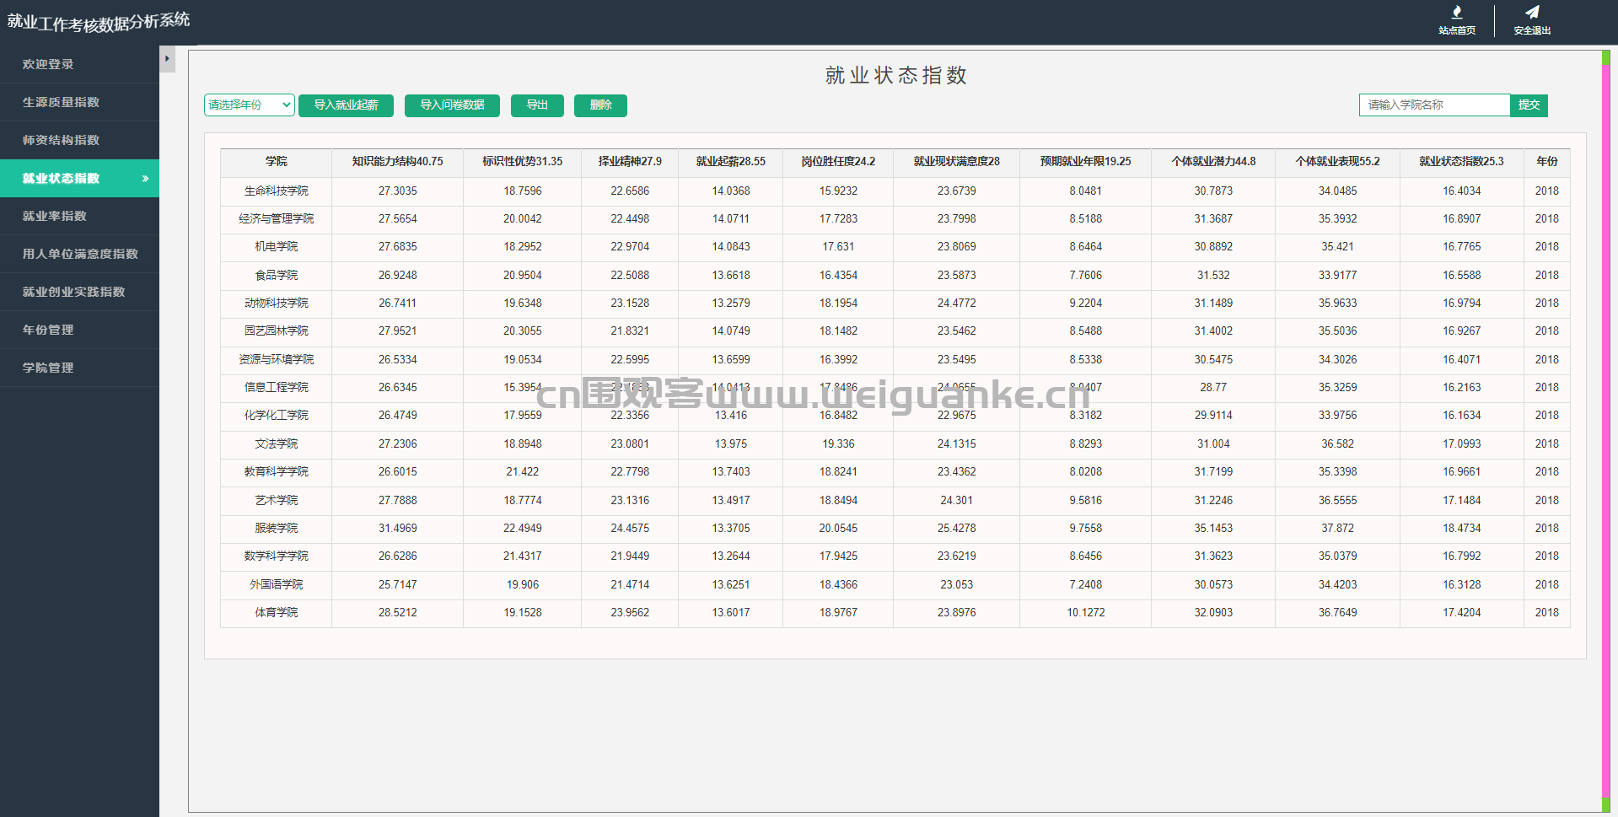Image resolution: width=1618 pixels, height=817 pixels.
Task: Click the 导入就业起薪 button
Action: click(x=346, y=105)
